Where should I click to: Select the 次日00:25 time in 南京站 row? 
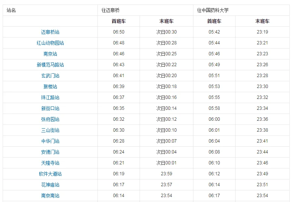[x=166, y=54]
